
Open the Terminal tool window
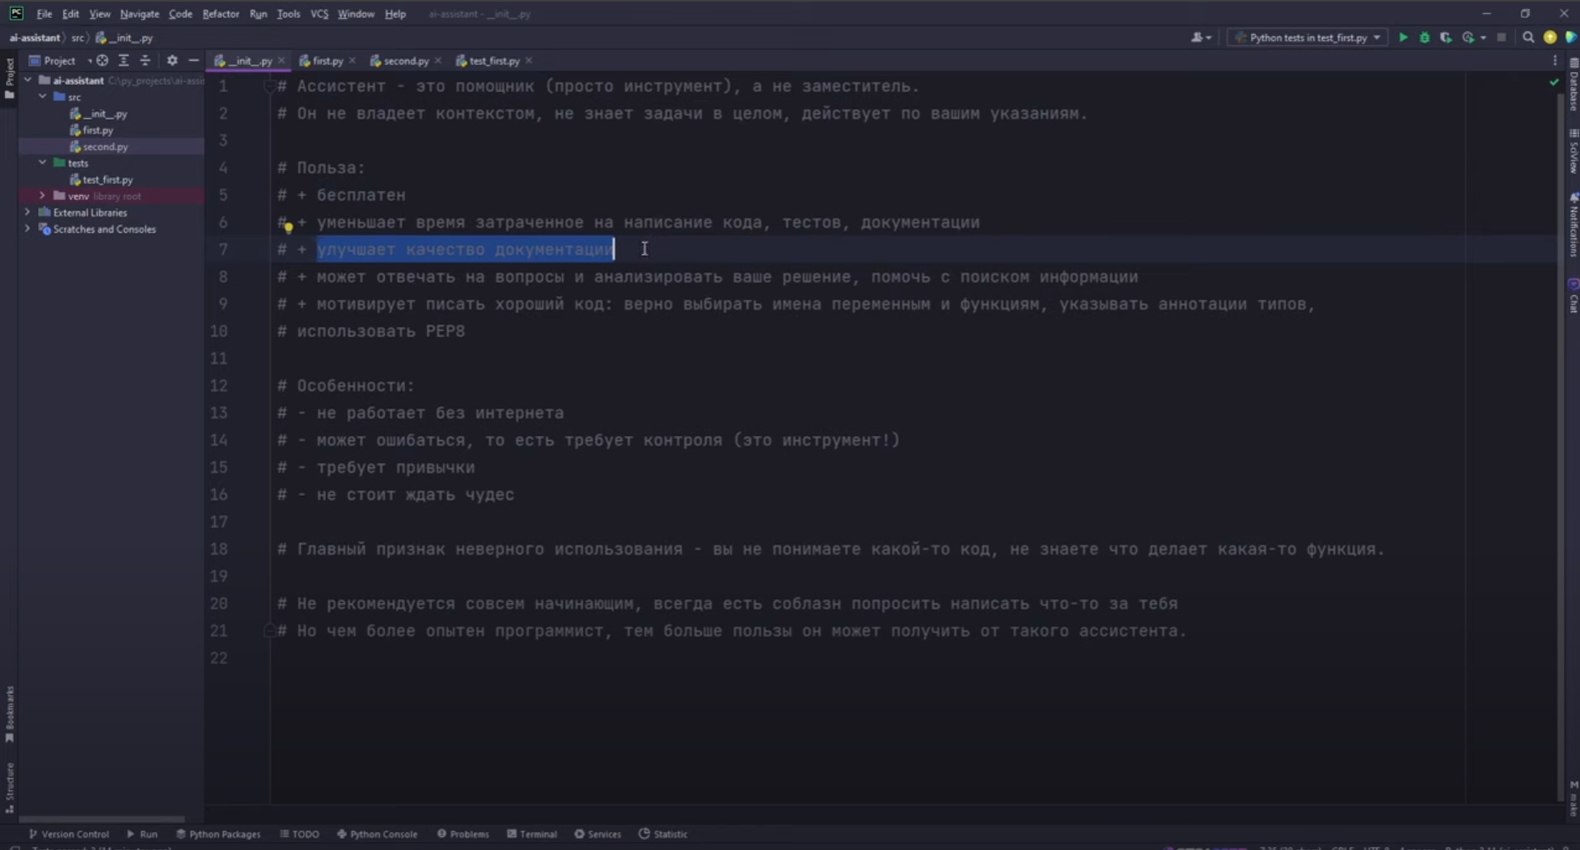coord(531,834)
